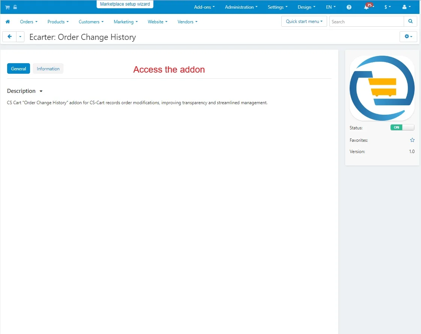This screenshot has width=421, height=334.
Task: Open the $ currency selector
Action: pos(388,7)
